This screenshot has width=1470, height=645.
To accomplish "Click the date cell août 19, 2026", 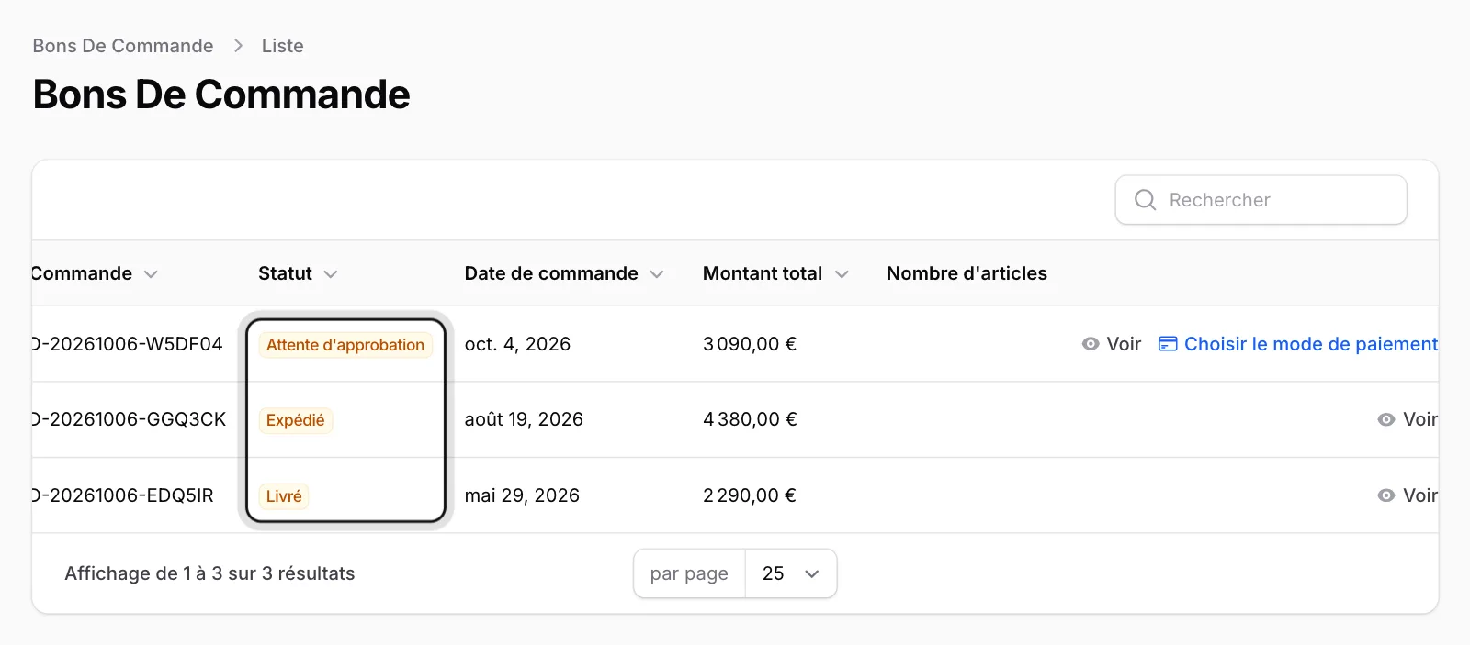I will 524,419.
